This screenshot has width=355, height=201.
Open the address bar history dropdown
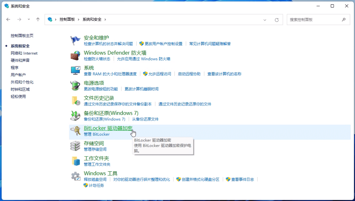(x=265, y=20)
